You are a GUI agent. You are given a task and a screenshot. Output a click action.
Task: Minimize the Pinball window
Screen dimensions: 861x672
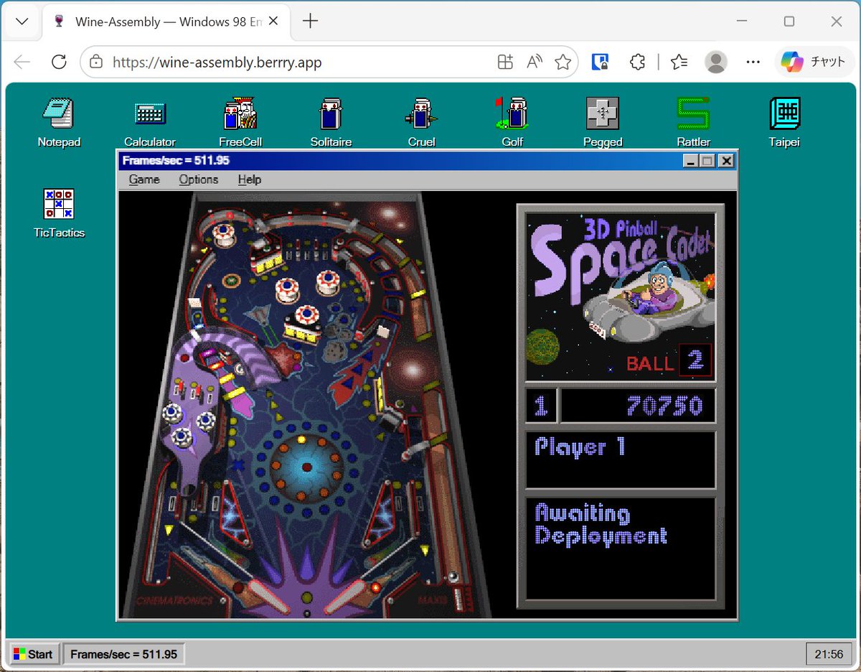[690, 161]
